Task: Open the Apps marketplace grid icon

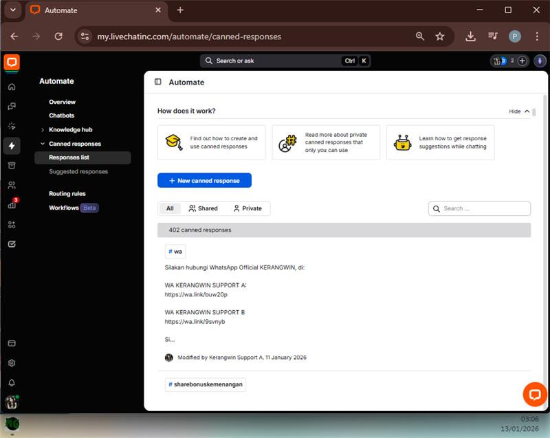Action: point(12,224)
